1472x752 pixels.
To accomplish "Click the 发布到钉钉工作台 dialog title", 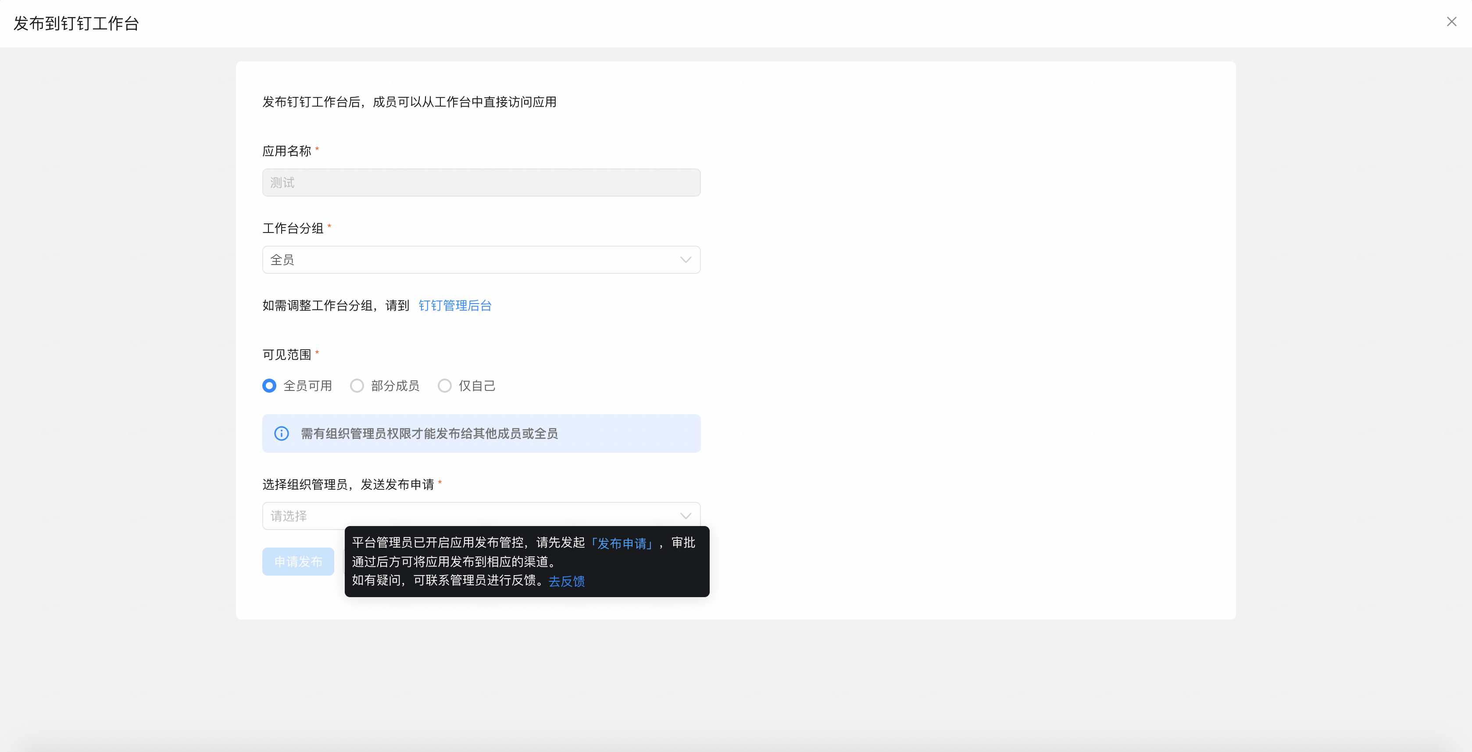I will coord(77,23).
